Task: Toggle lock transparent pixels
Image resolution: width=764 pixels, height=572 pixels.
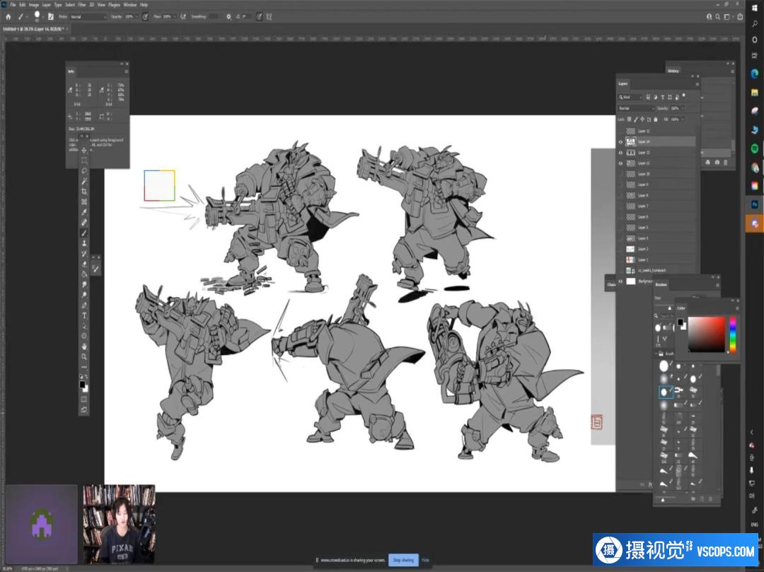Action: tap(629, 119)
